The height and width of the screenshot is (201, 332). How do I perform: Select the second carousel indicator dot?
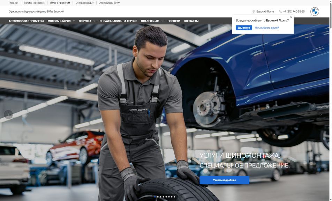158,197
